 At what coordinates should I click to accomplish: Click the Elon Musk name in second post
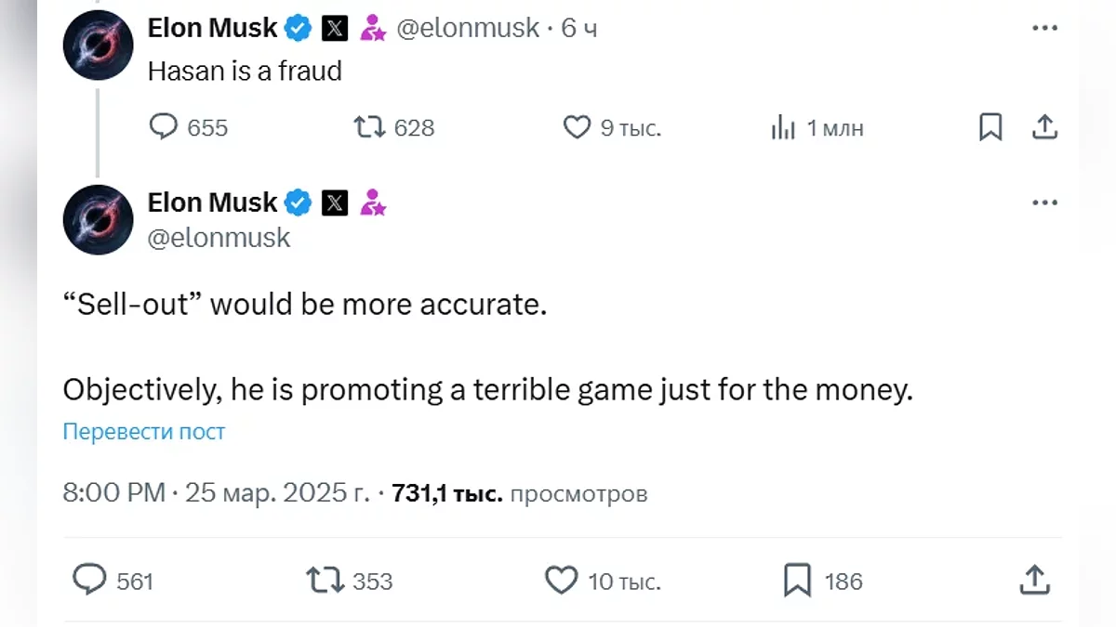213,202
